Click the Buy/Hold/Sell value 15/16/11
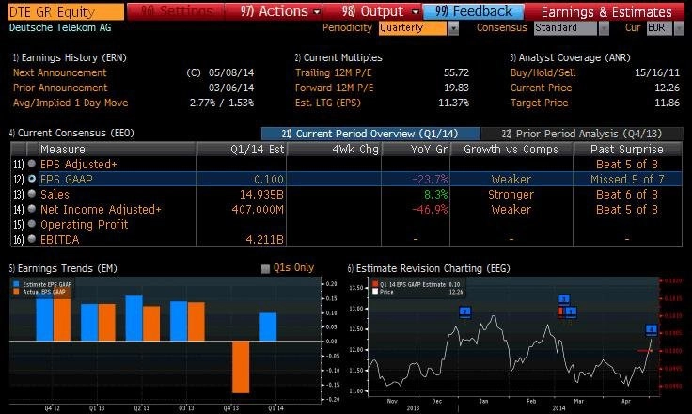This screenshot has height=414, width=692. click(657, 72)
